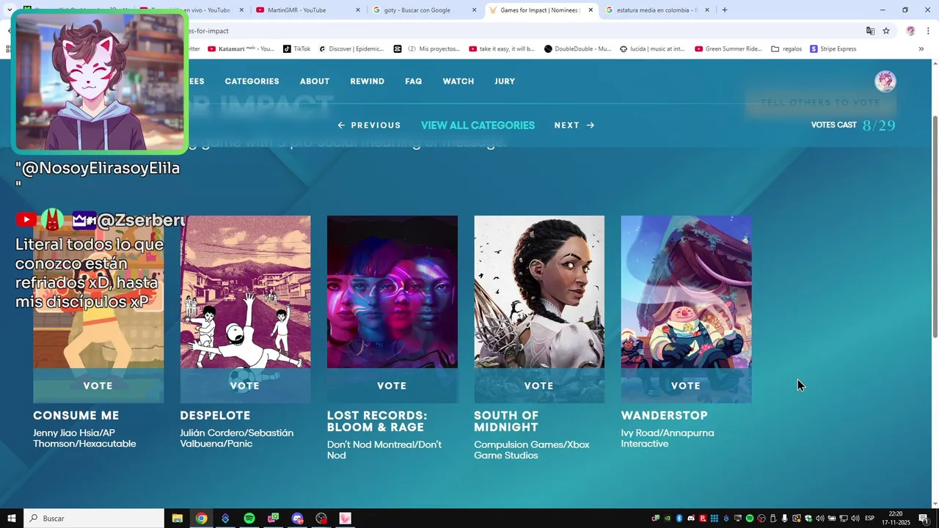Open the 'lucida | music at int...' bookmark
This screenshot has height=528, width=939.
pyautogui.click(x=652, y=49)
